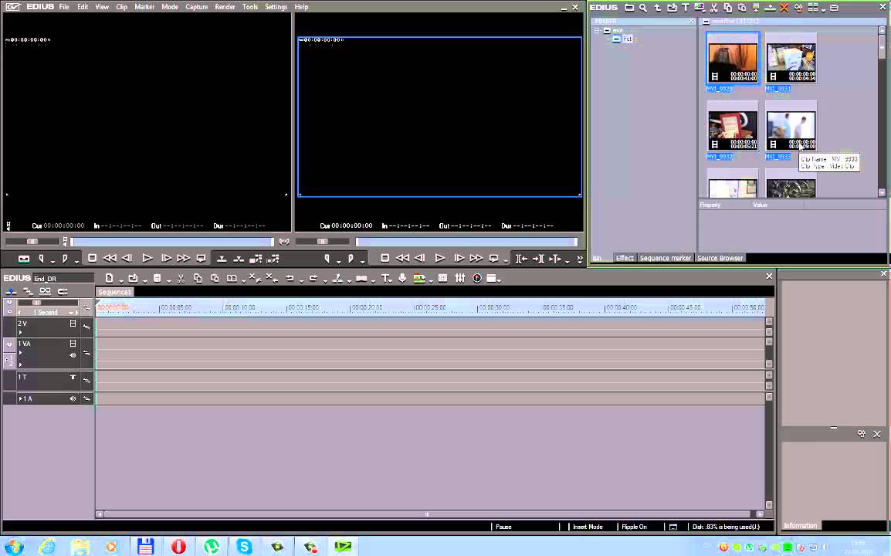Click the Ripple Delete icon in timeline toolbar
Screen dimensions: 891x556
coord(272,278)
